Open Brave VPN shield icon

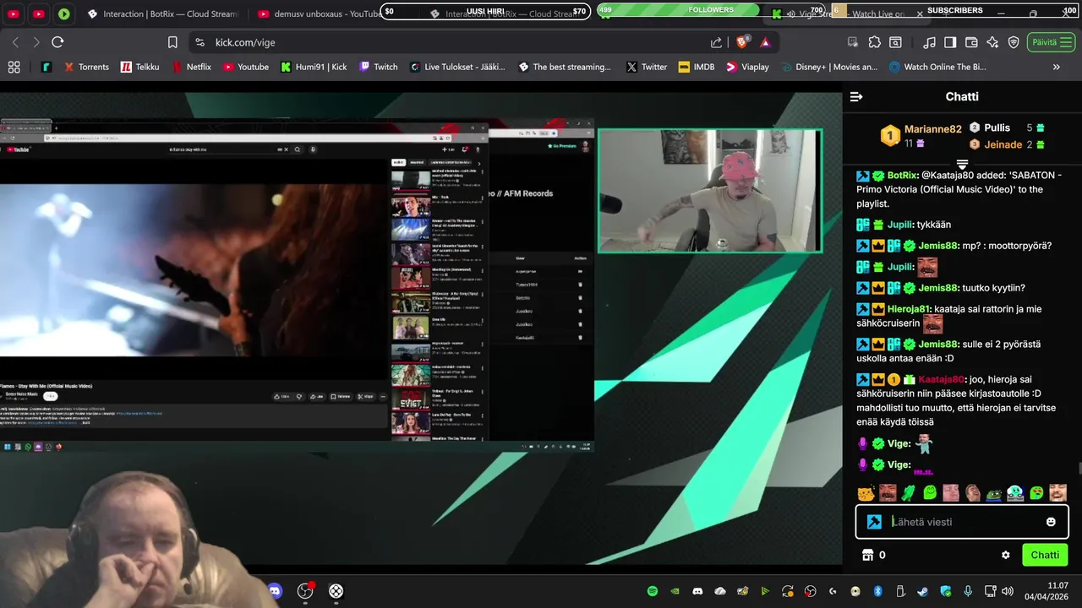[x=1014, y=42]
